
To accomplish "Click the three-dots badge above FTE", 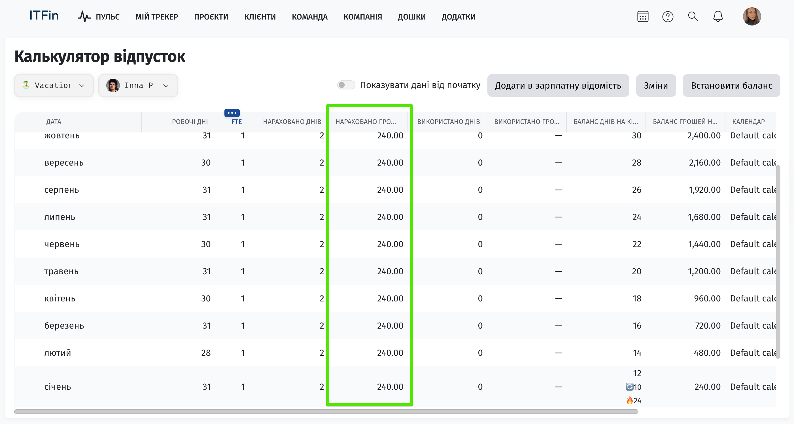I will pyautogui.click(x=232, y=113).
